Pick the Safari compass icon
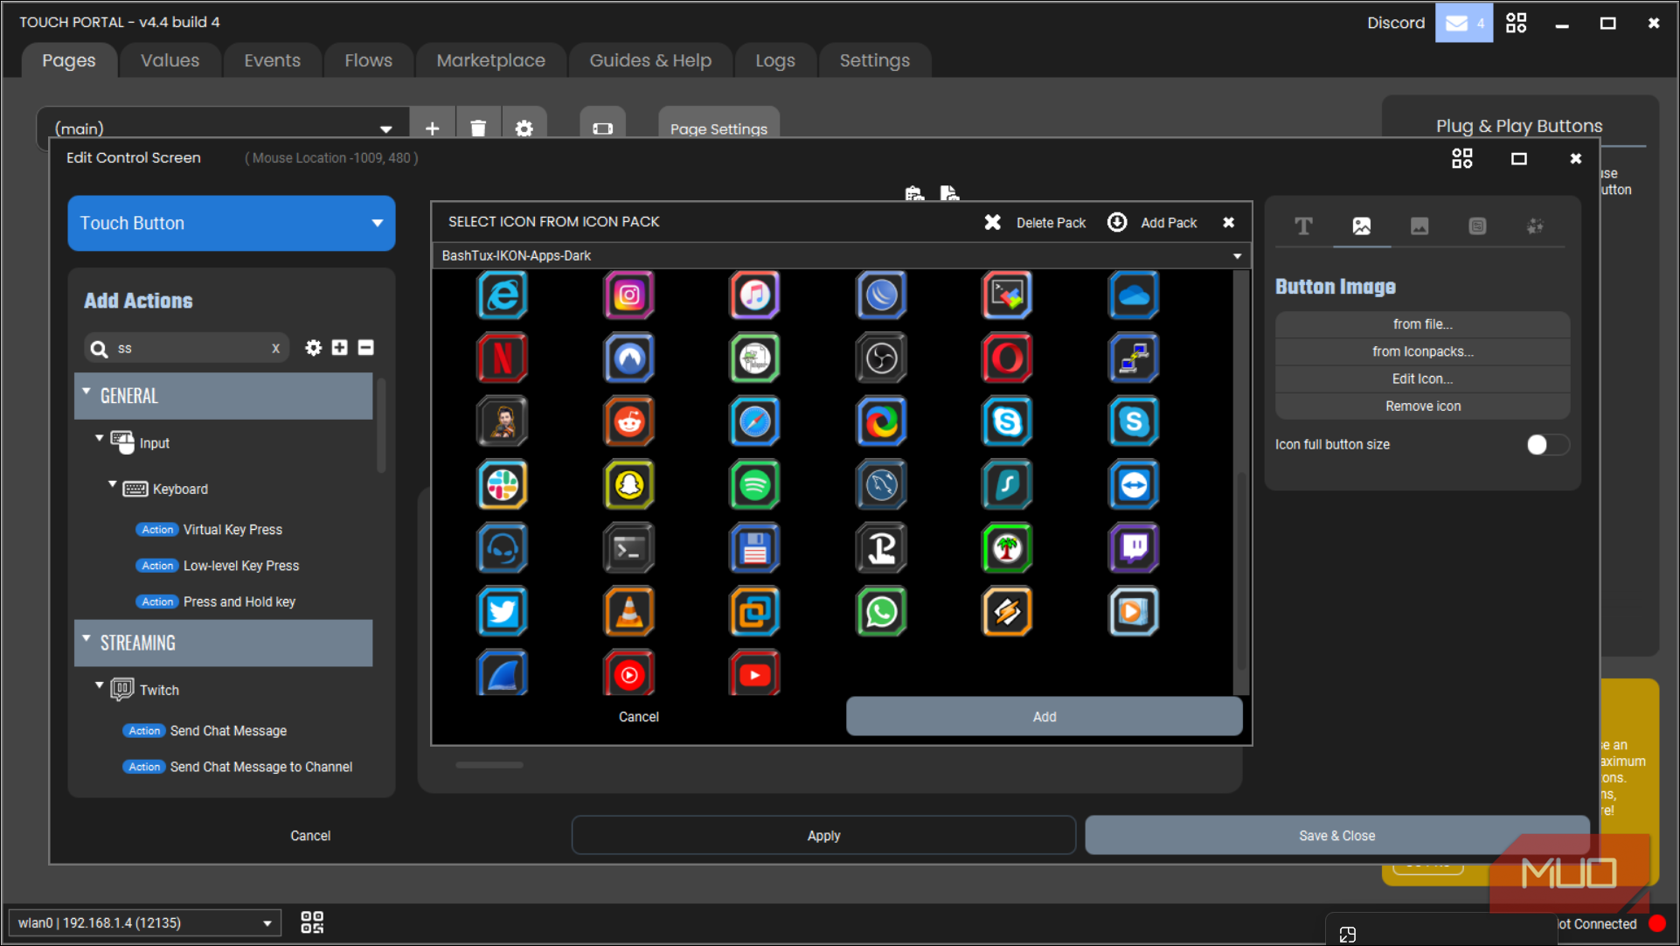Viewport: 1680px width, 946px height. pyautogui.click(x=754, y=421)
